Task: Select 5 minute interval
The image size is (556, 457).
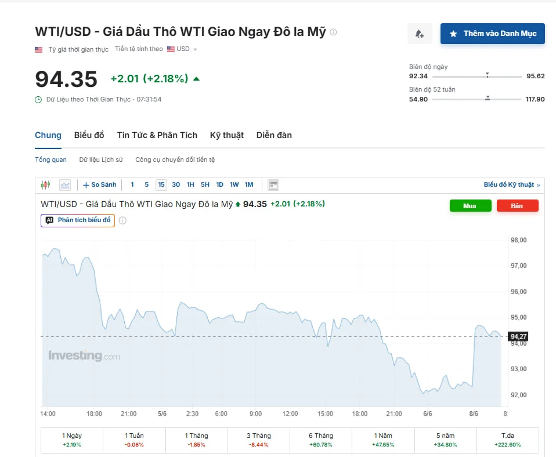Action: tap(146, 185)
